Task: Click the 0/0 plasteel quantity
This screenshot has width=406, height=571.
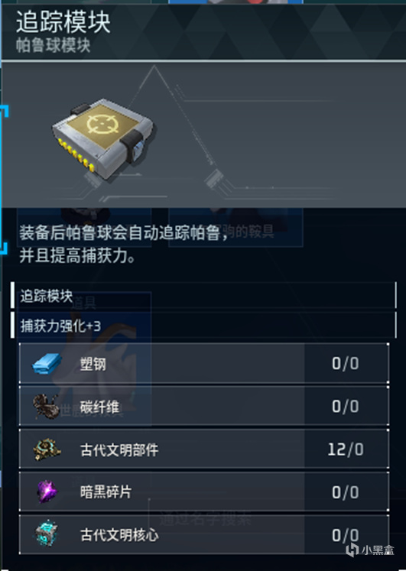Action: (346, 364)
